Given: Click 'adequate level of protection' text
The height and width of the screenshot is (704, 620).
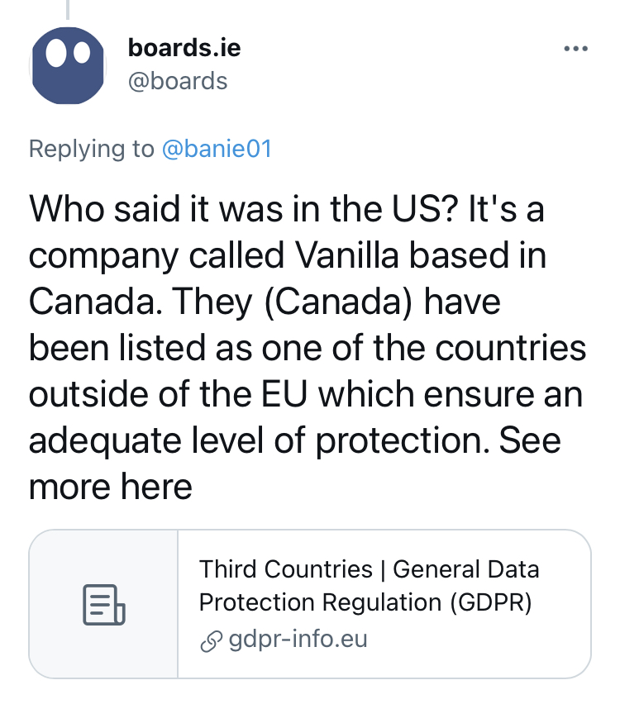Looking at the screenshot, I should pos(260,441).
